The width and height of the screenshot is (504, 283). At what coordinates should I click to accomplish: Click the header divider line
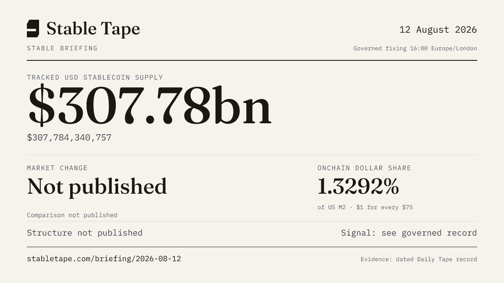(252, 60)
